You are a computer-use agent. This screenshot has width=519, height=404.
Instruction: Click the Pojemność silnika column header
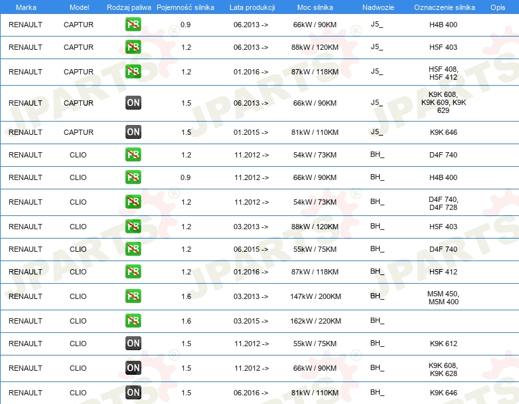[185, 7]
